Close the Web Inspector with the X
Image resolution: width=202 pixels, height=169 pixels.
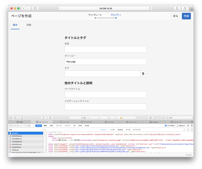pos(11,118)
